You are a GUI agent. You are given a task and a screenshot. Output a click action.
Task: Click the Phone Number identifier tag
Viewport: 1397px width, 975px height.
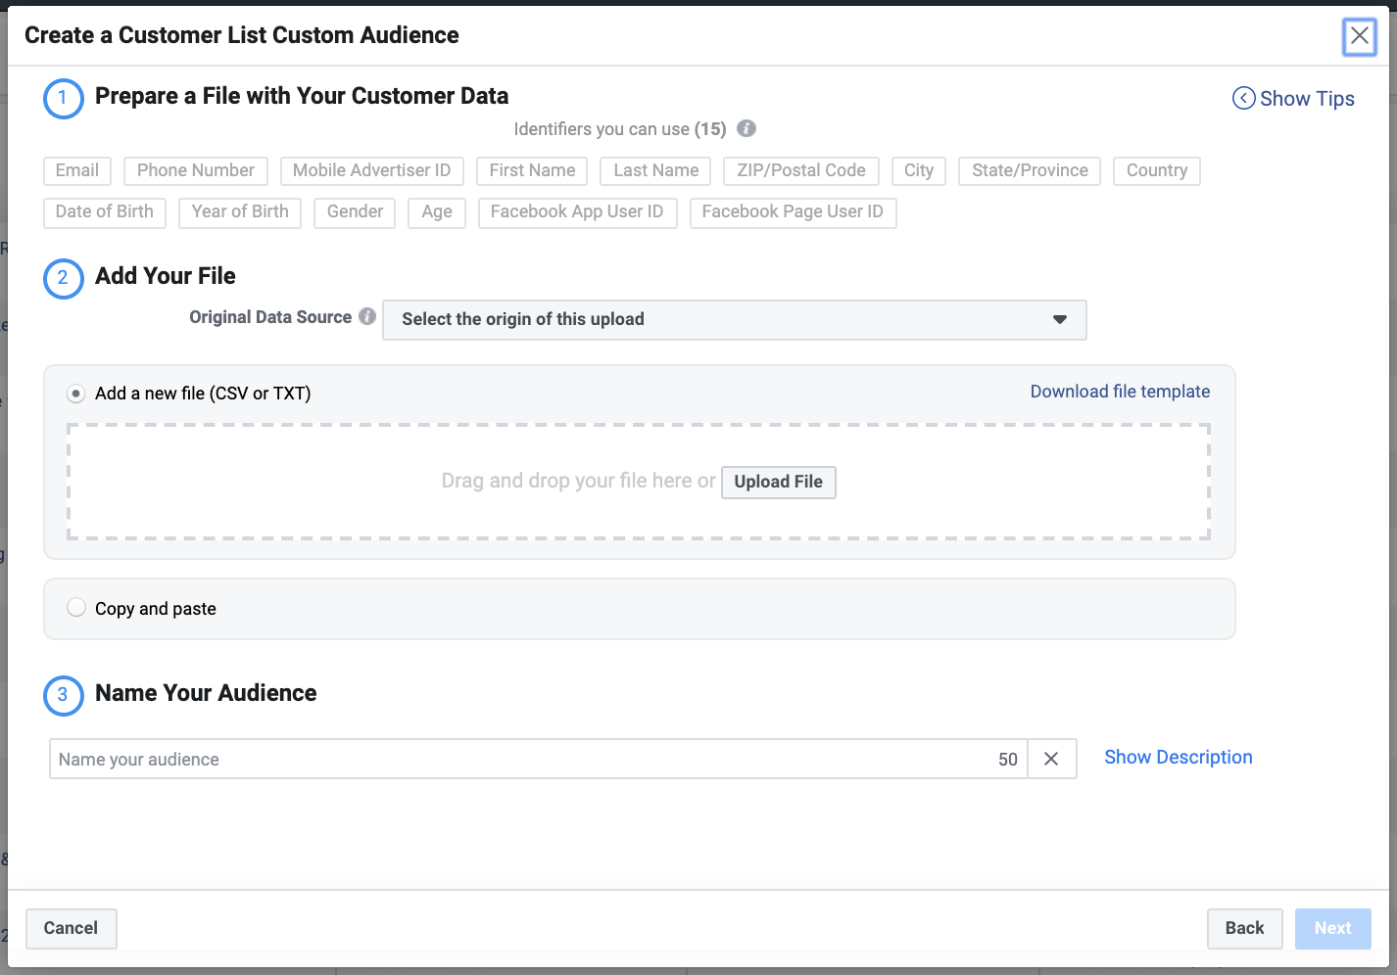196,170
